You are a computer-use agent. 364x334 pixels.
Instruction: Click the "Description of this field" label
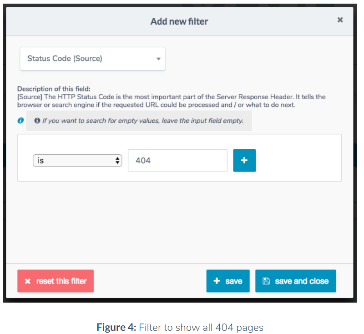pyautogui.click(x=54, y=89)
